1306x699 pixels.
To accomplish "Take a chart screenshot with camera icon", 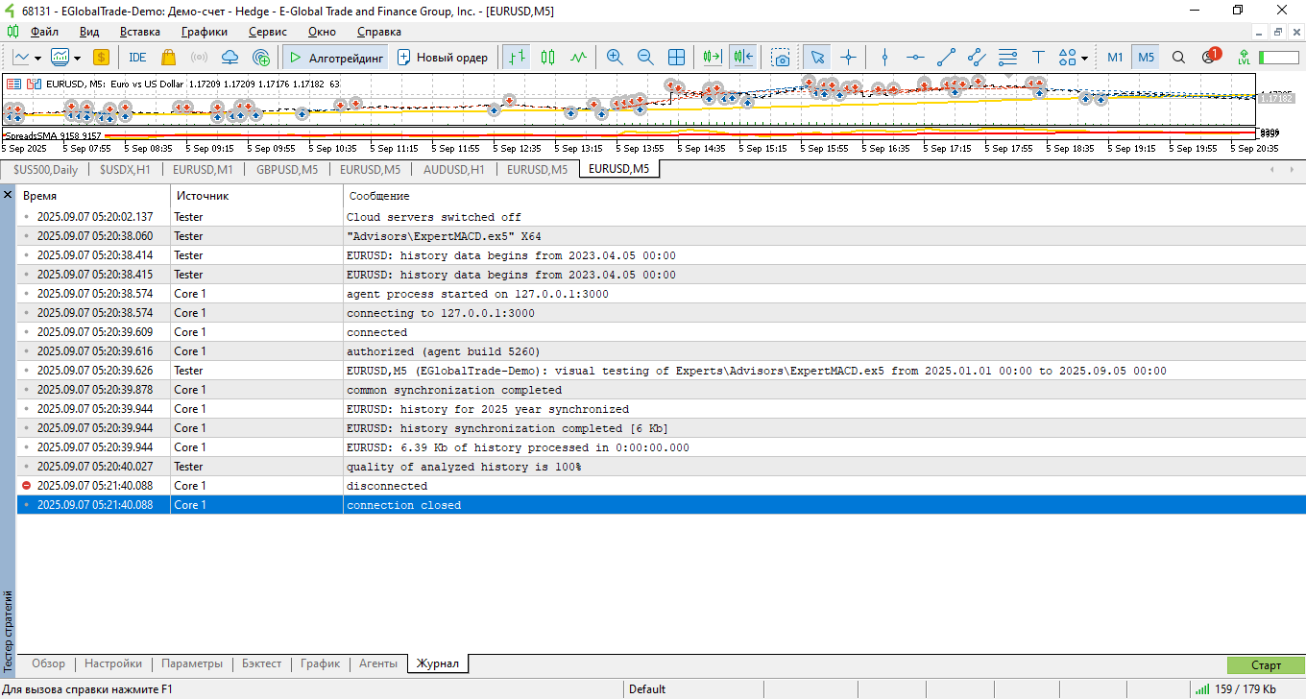I will (782, 58).
